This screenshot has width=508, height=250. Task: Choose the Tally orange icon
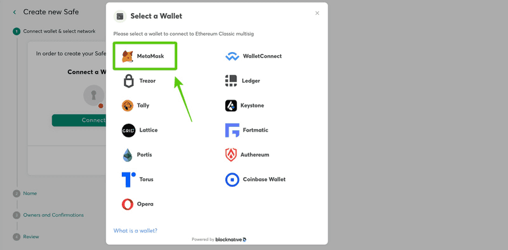(127, 105)
